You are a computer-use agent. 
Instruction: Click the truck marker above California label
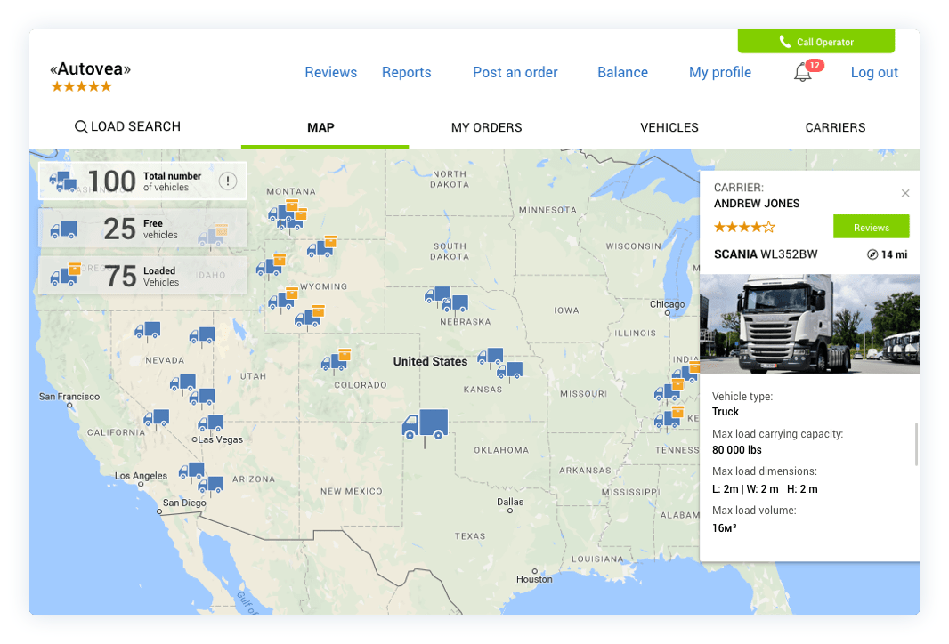156,418
